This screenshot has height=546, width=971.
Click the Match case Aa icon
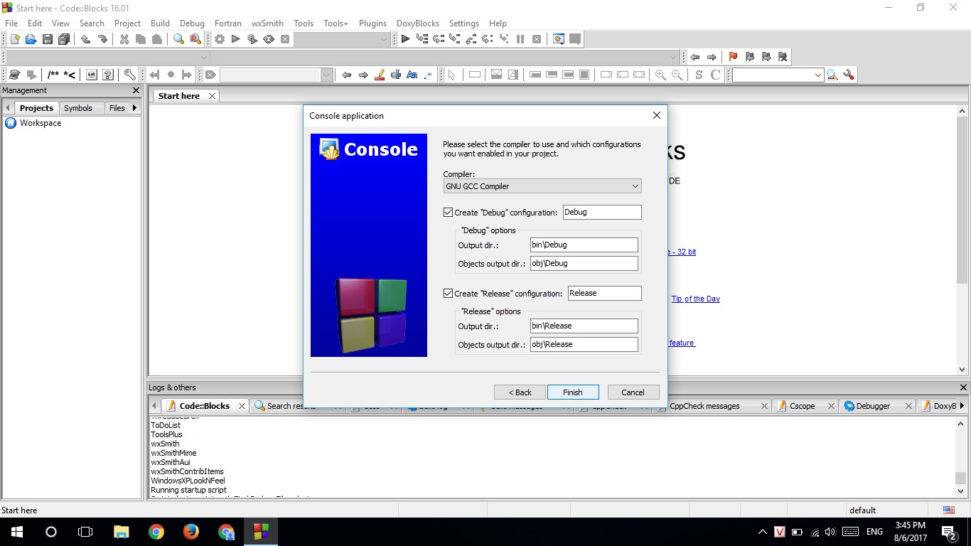(x=412, y=75)
